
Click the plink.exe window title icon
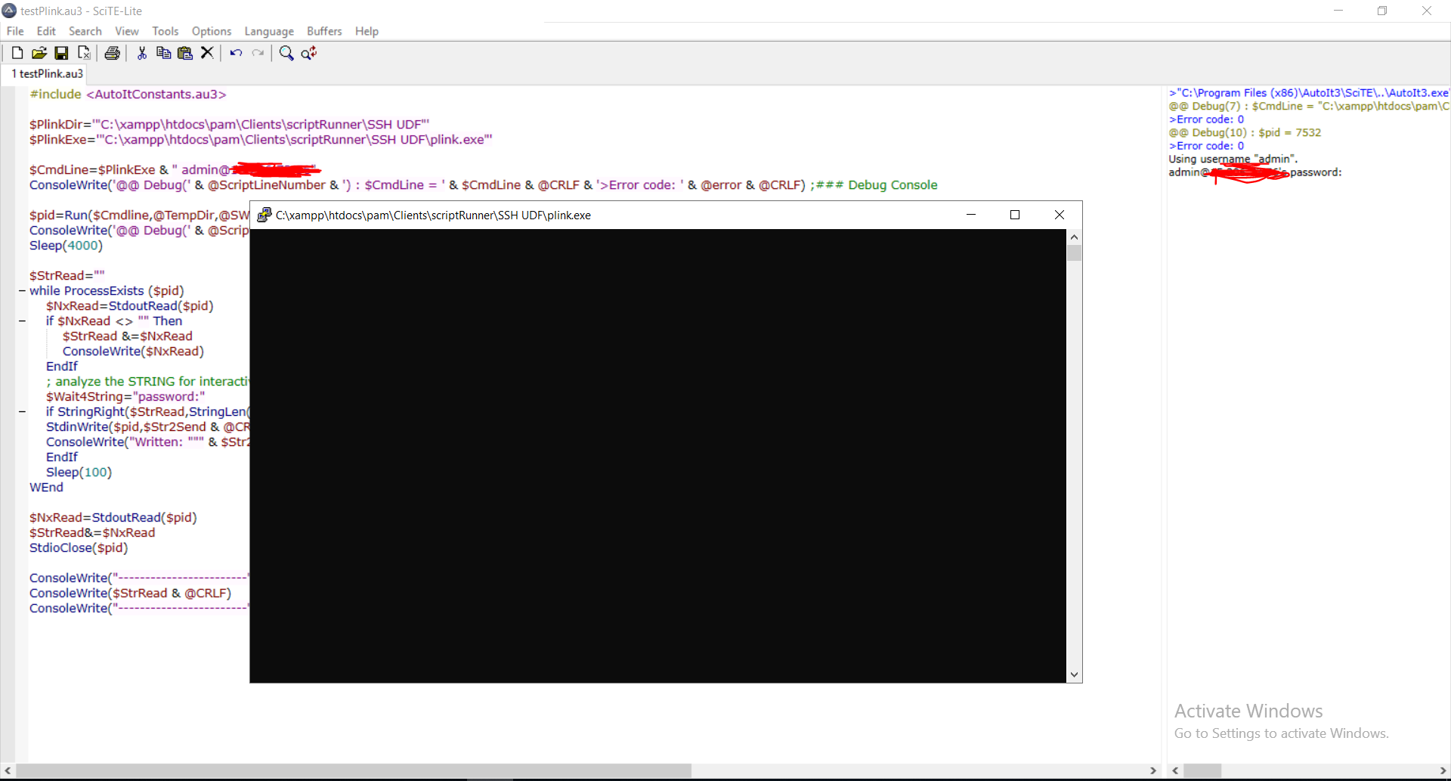[264, 215]
